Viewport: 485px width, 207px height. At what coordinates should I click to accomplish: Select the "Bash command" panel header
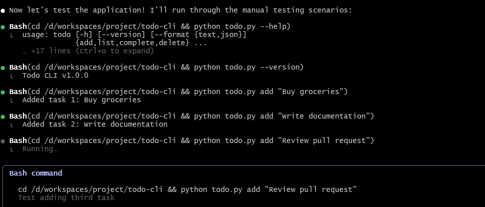pos(36,173)
